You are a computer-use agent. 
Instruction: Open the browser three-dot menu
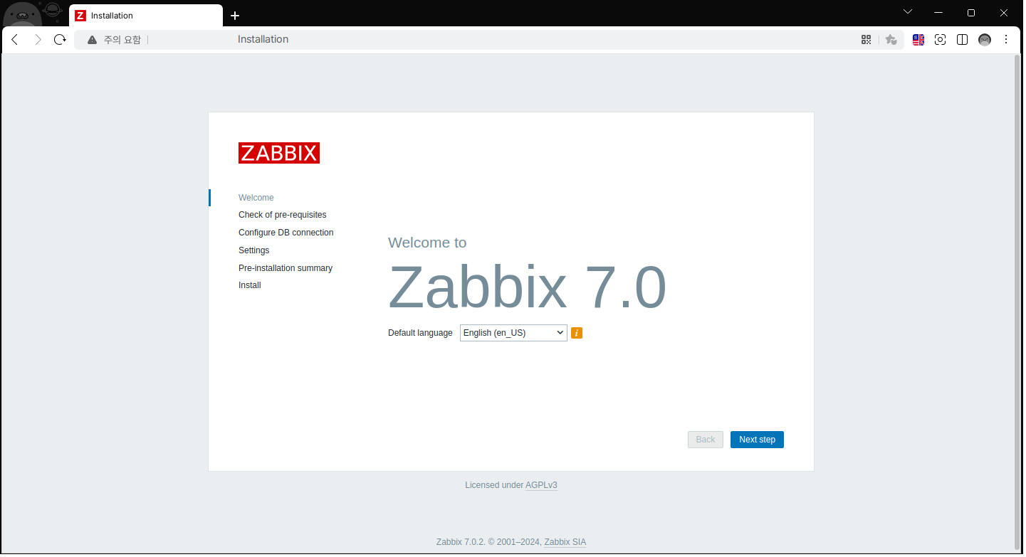[x=1006, y=40]
